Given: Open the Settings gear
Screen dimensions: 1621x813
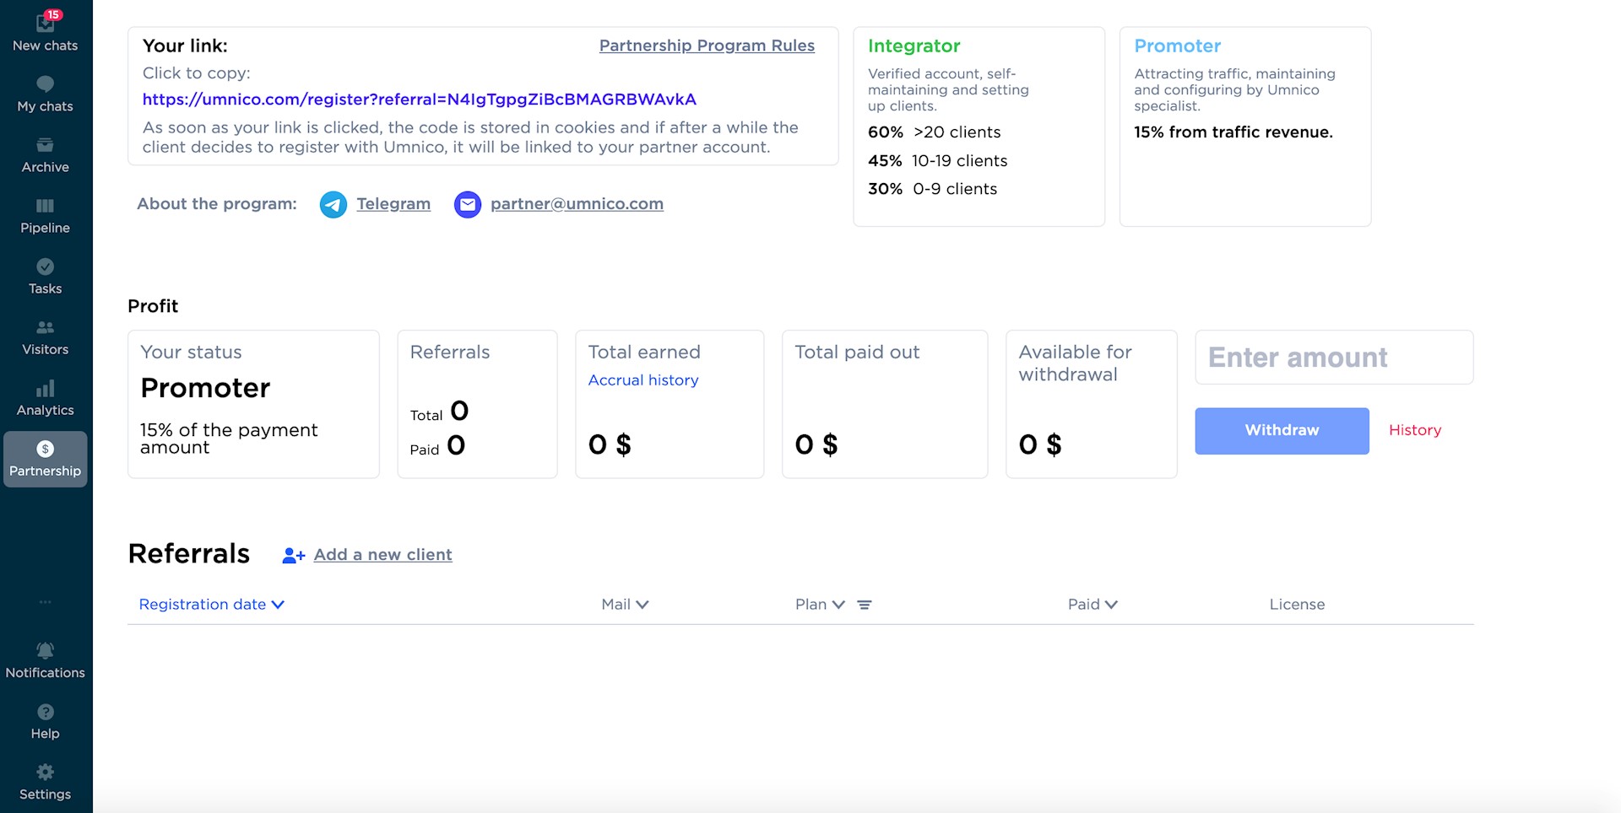Looking at the screenshot, I should [x=46, y=783].
